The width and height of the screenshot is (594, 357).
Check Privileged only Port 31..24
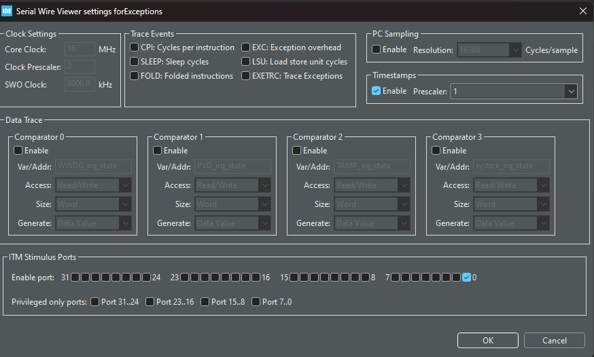pyautogui.click(x=94, y=302)
